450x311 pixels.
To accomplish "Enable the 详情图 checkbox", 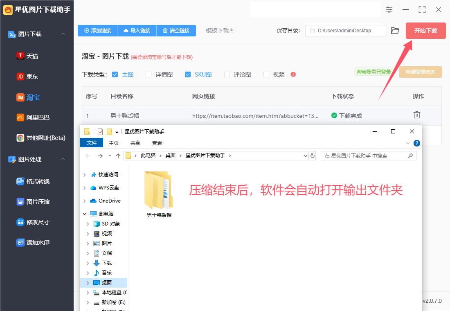I will 148,74.
